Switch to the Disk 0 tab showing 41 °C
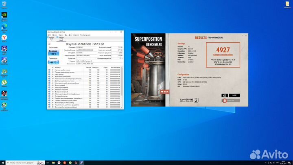The width and height of the screenshot is (293, 165). pos(61,39)
